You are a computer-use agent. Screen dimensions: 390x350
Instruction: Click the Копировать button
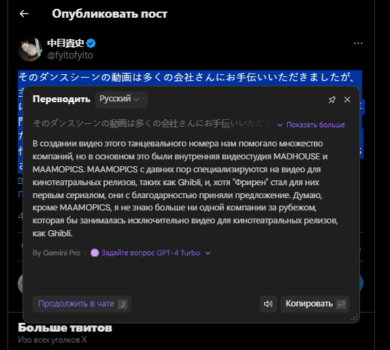tap(315, 304)
